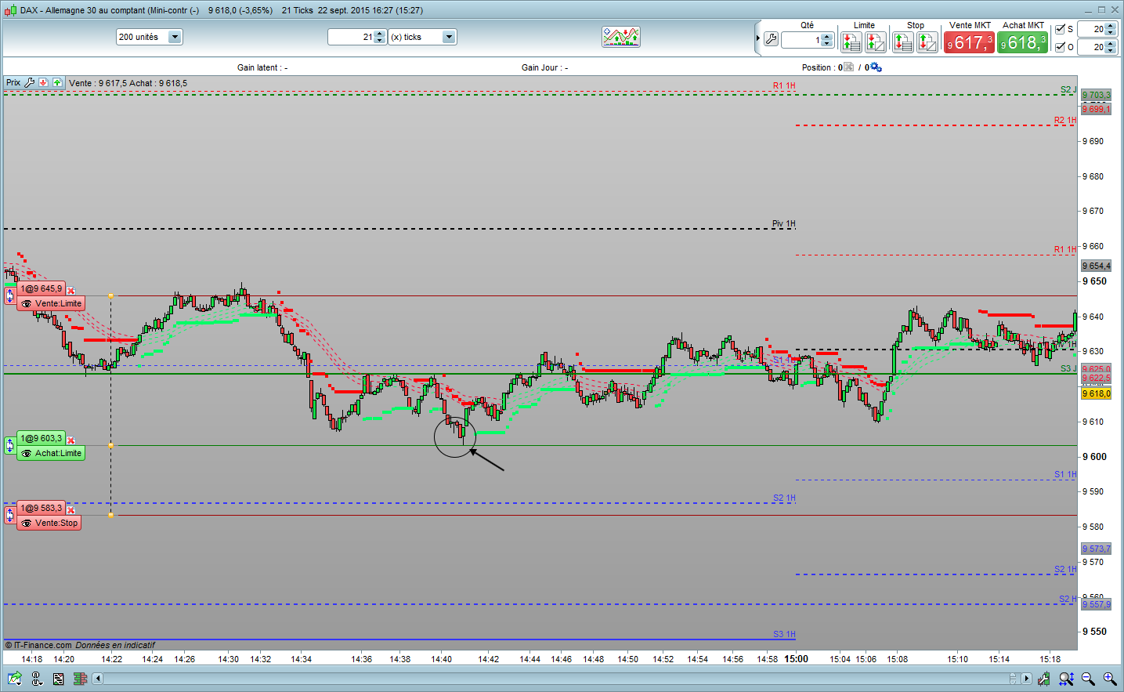Open trading settings wrench next to Qté

click(771, 39)
